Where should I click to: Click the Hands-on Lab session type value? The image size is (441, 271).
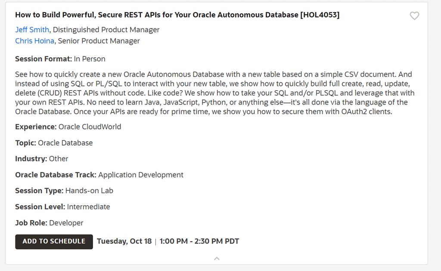[89, 190]
